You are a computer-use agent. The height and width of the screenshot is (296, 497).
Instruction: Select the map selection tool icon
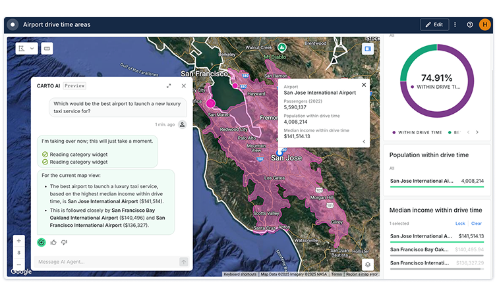22,49
